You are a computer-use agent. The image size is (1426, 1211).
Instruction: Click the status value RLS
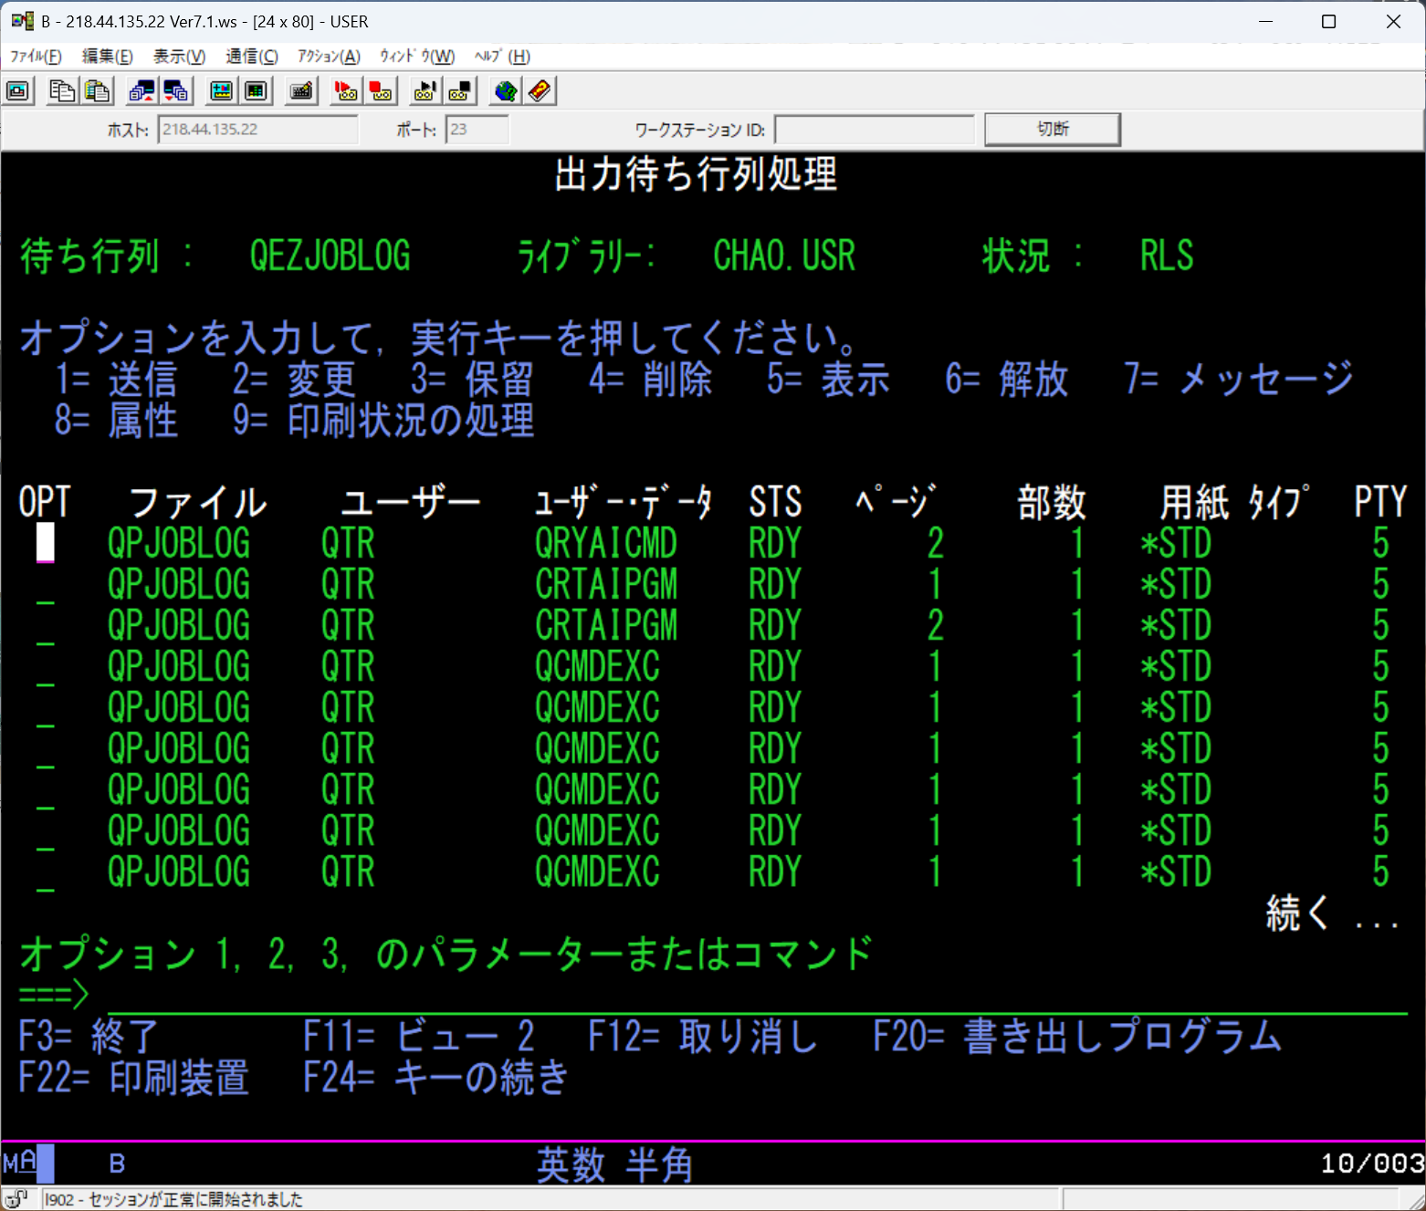1167,256
